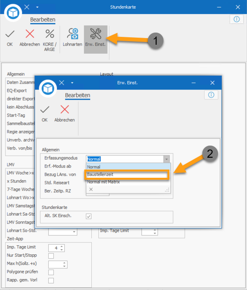Enable the Polygone prüfen checkbox
247x290 pixels.
51,272
